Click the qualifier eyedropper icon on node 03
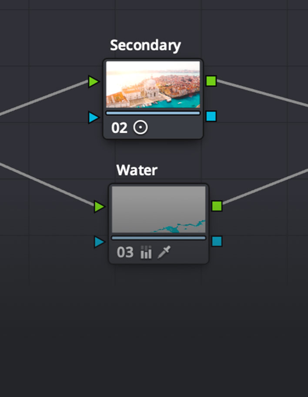 tap(164, 252)
